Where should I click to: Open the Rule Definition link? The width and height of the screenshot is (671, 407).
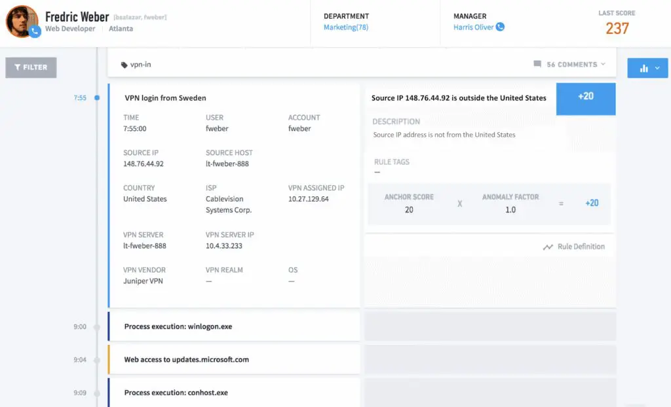pos(583,247)
